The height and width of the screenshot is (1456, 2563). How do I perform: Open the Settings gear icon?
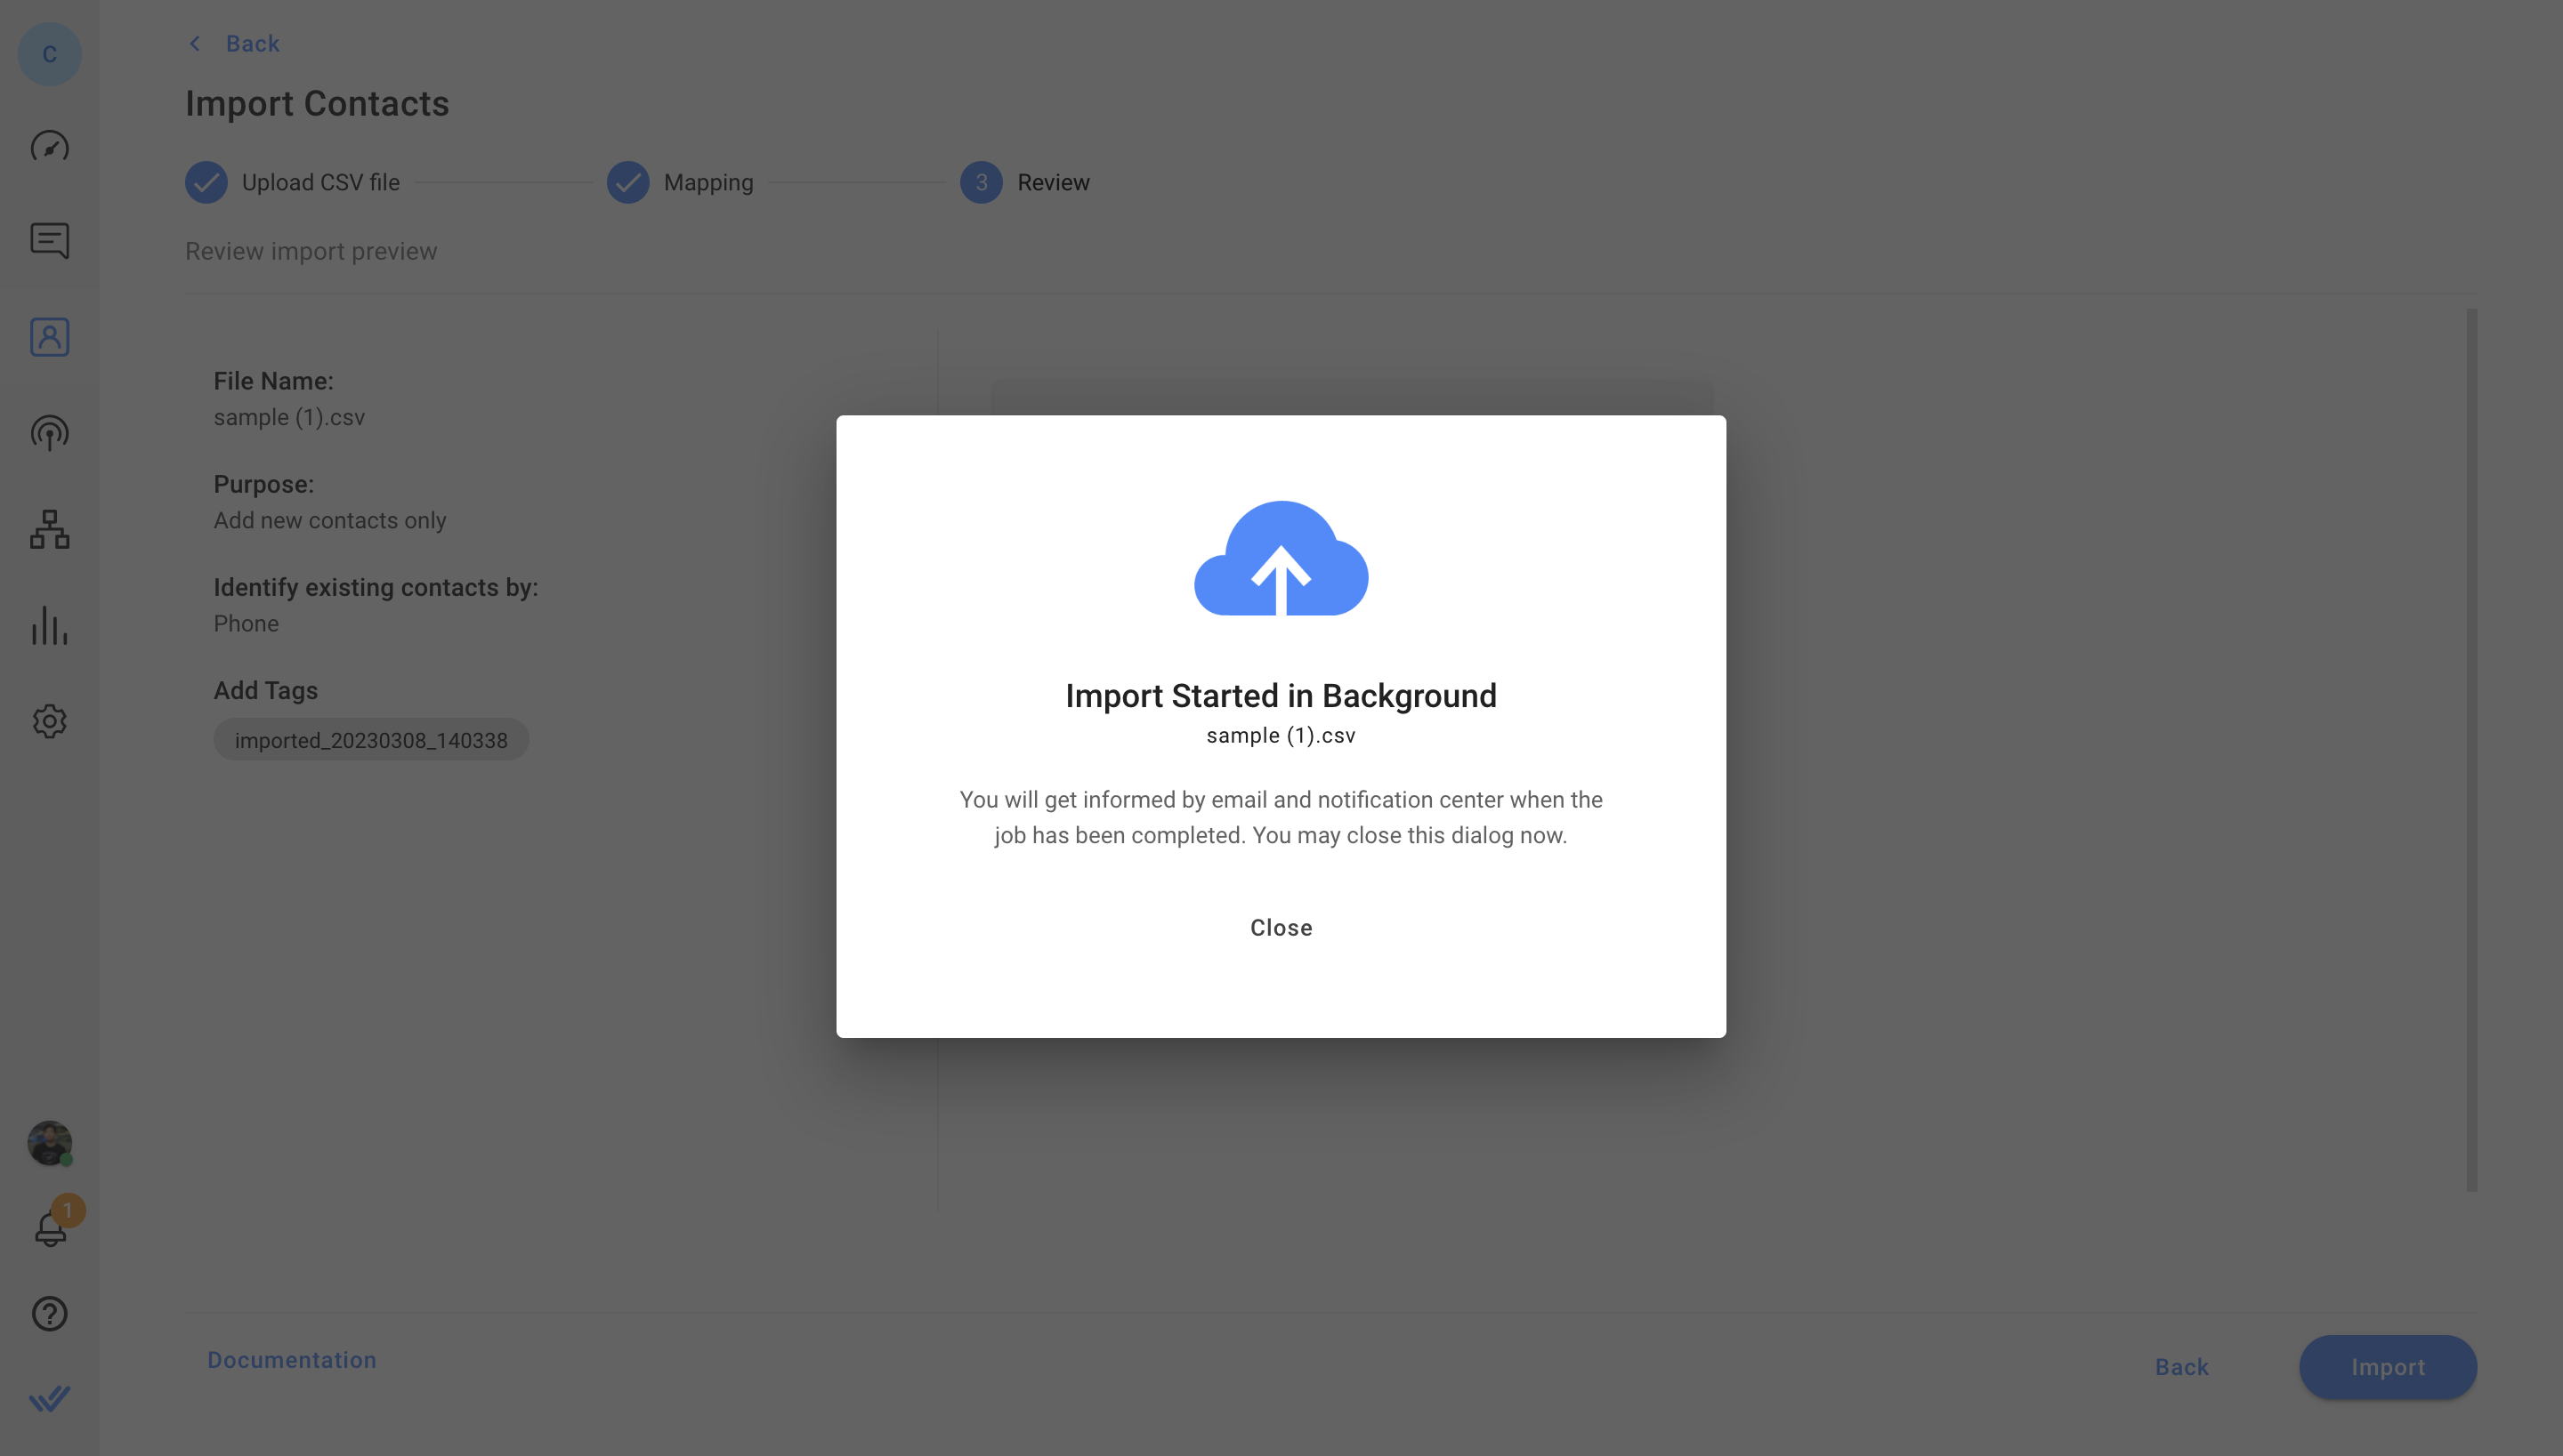49,721
